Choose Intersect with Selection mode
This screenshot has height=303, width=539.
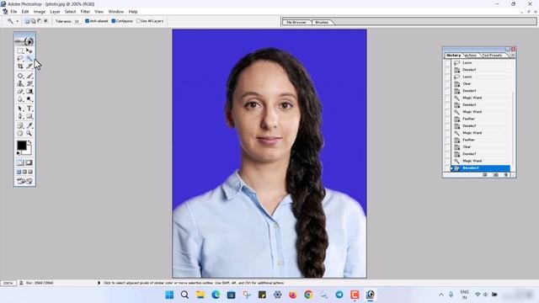[45, 21]
